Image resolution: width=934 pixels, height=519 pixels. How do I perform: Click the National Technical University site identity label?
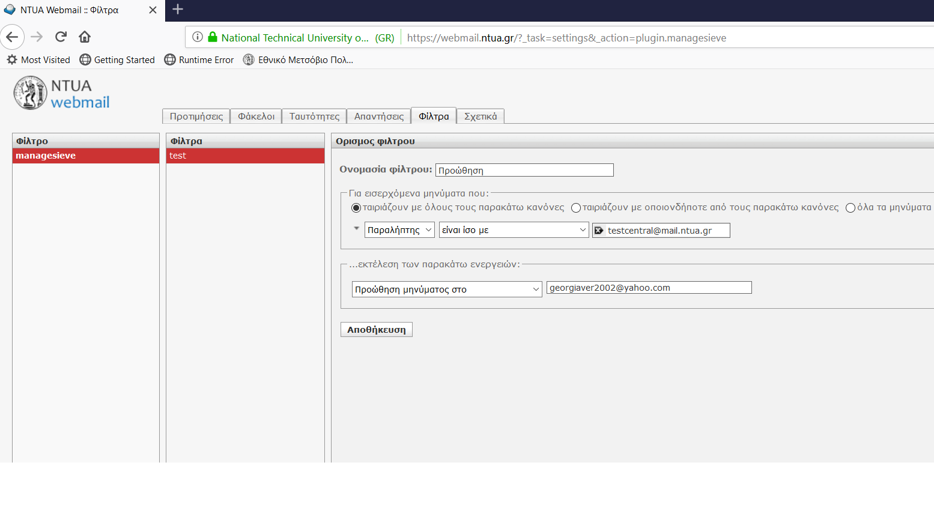[308, 38]
